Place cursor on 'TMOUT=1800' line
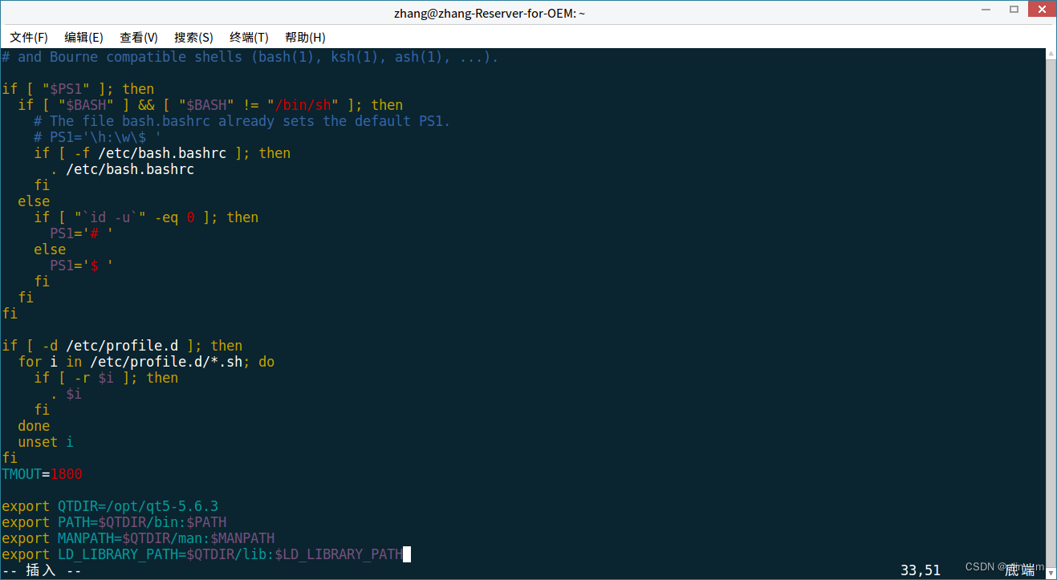This screenshot has width=1057, height=580. click(x=42, y=474)
